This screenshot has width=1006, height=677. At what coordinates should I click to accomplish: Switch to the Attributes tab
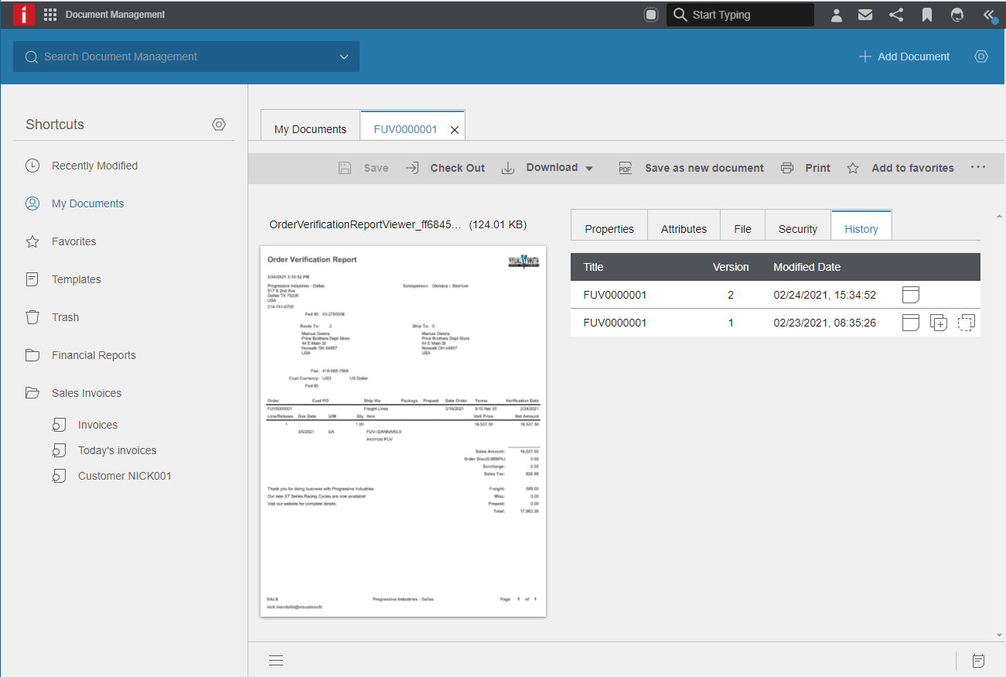(684, 229)
